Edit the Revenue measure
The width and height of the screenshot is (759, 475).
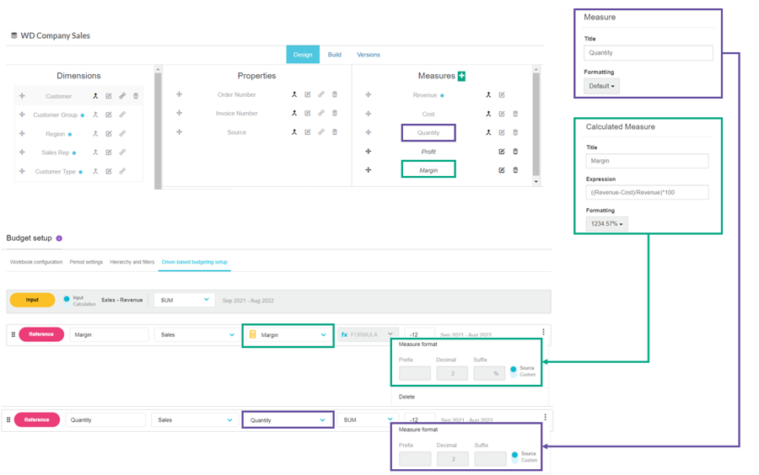502,95
